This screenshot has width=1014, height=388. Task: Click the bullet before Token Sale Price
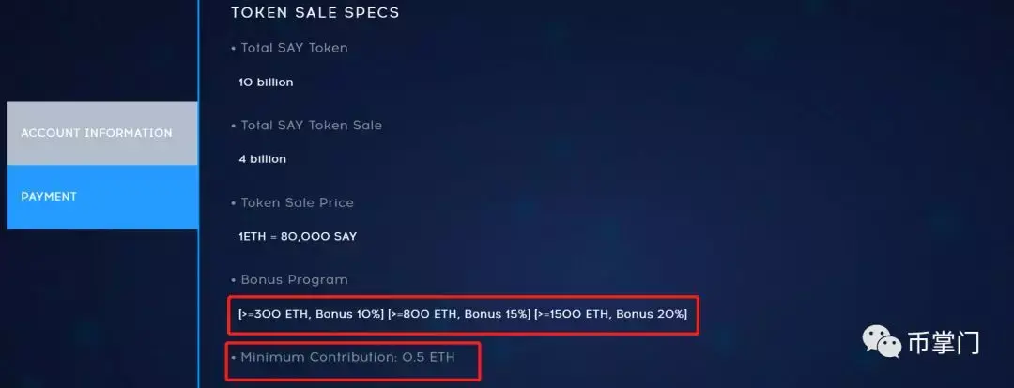234,203
